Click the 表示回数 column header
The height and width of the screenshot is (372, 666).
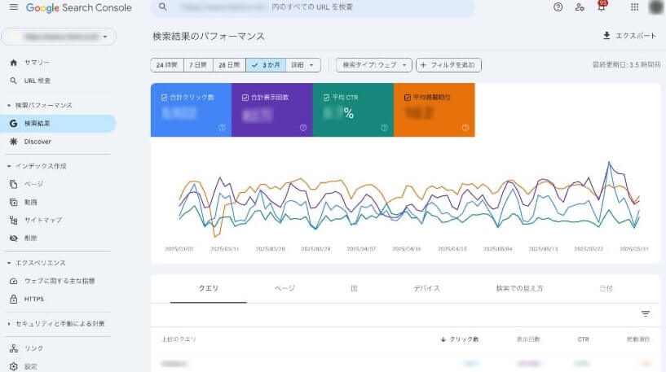click(x=528, y=339)
